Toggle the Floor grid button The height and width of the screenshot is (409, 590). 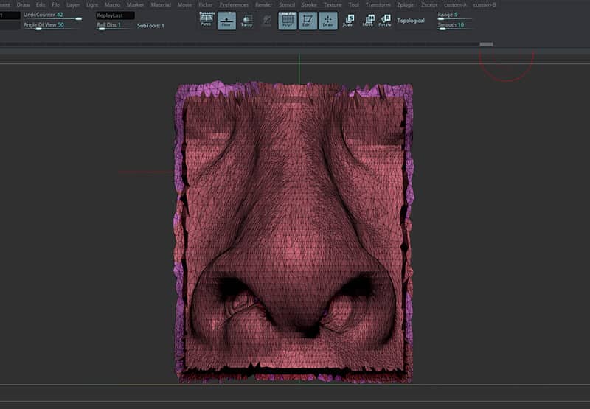tap(226, 21)
